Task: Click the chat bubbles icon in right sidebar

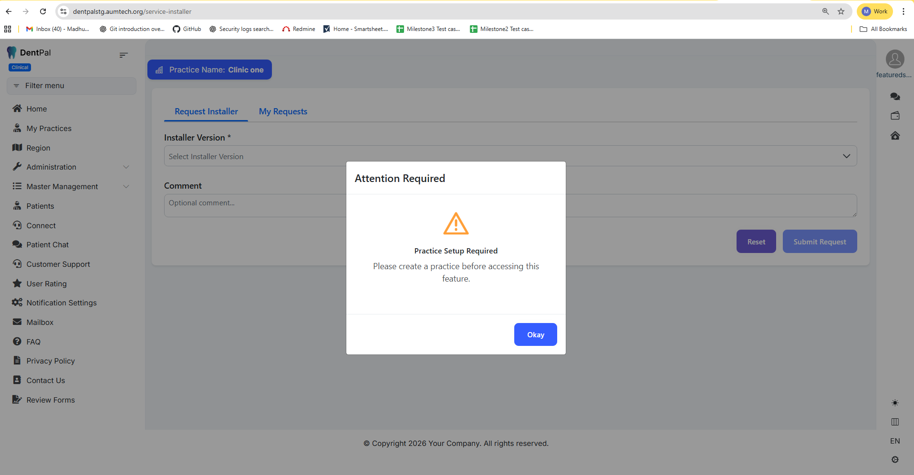Action: point(895,97)
